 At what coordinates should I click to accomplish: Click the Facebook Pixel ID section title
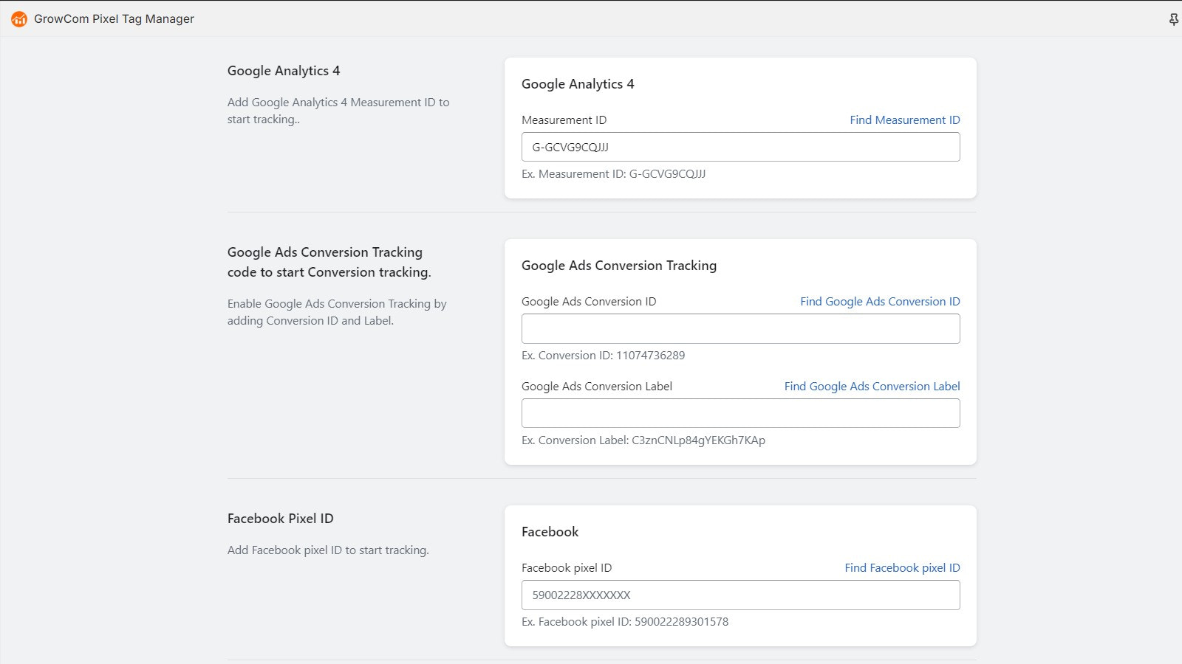click(x=280, y=519)
